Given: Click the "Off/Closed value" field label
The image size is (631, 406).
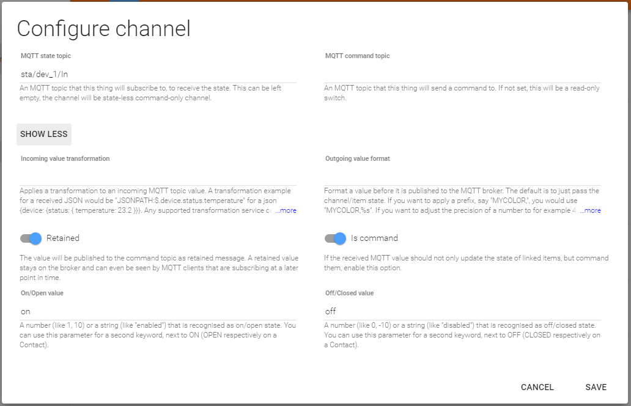Looking at the screenshot, I should point(349,293).
